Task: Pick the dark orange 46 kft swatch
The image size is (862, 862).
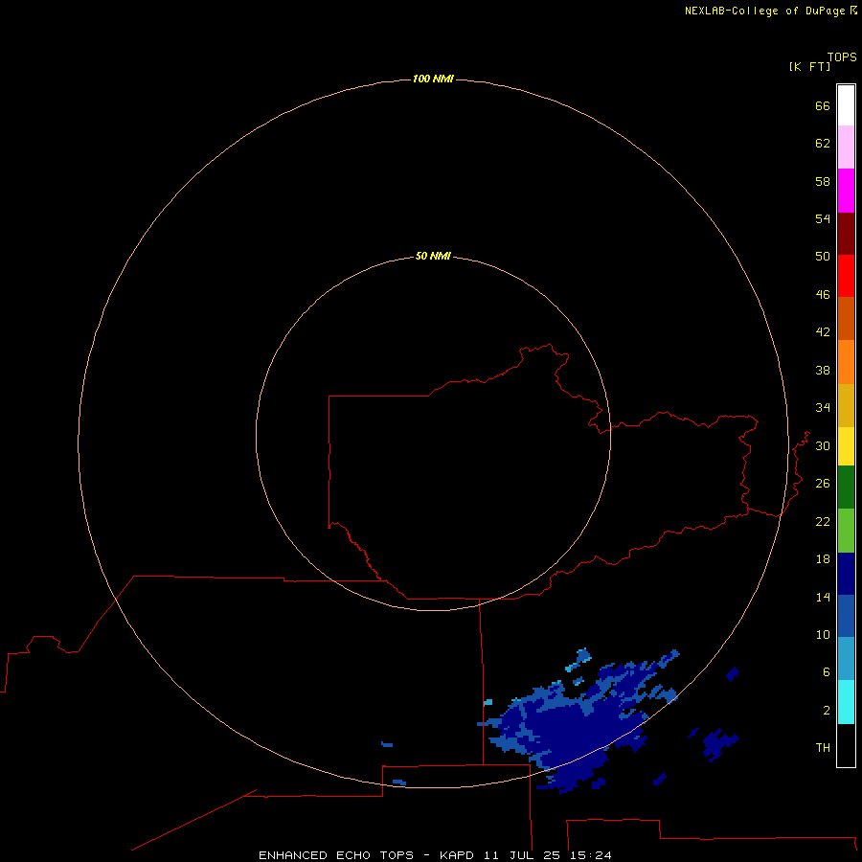Action: click(846, 319)
